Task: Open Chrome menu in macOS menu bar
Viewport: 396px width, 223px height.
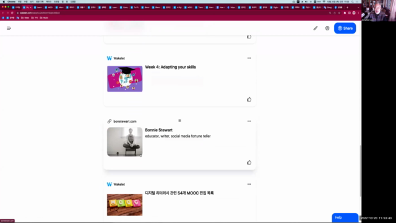Action: 11,1
